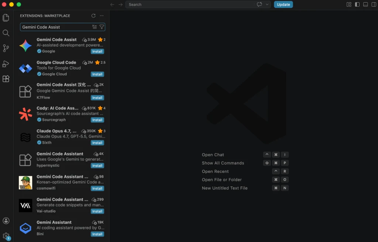Select the hypermystic default extension icon
This screenshot has width=378, height=242.
tap(25, 160)
